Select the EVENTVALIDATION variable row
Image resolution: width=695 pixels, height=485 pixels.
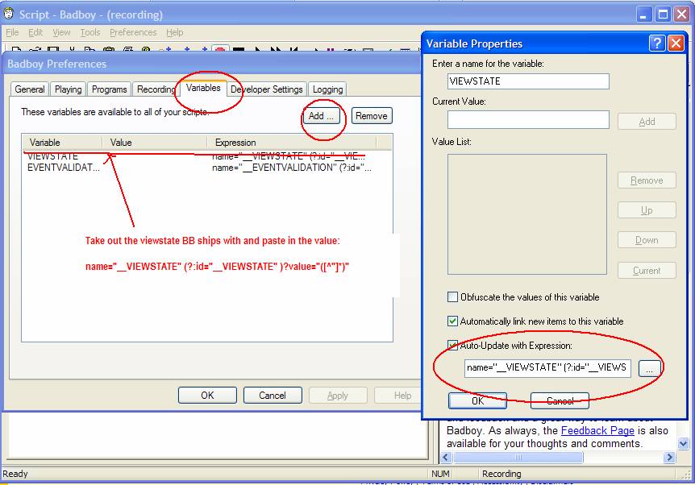point(64,168)
